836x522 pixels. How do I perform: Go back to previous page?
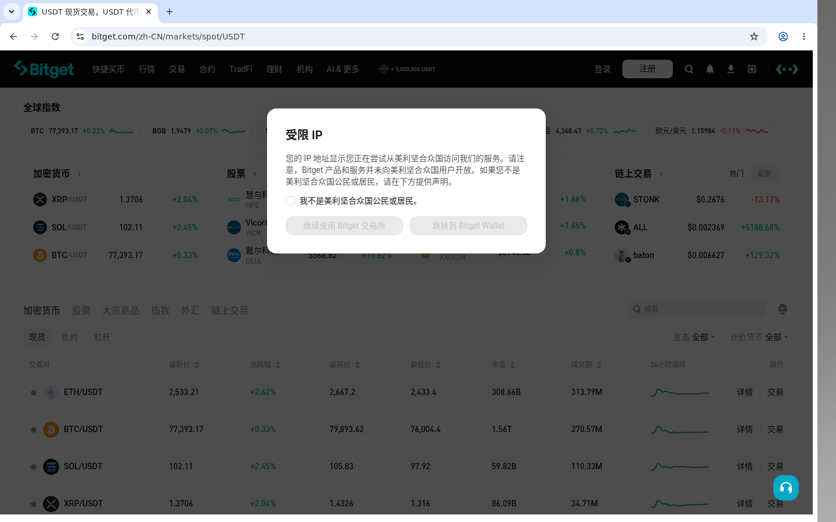click(13, 37)
